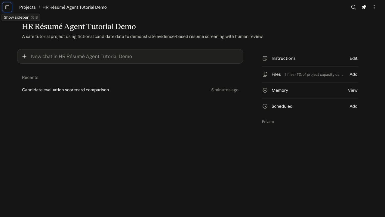Click the '5 minutes ago' timestamp
This screenshot has height=217, width=385.
click(225, 90)
